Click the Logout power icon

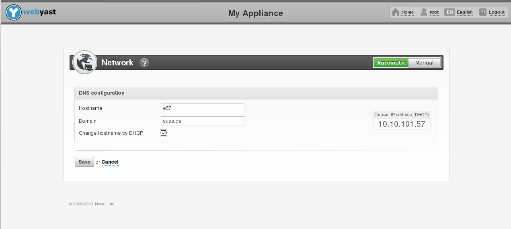point(483,12)
